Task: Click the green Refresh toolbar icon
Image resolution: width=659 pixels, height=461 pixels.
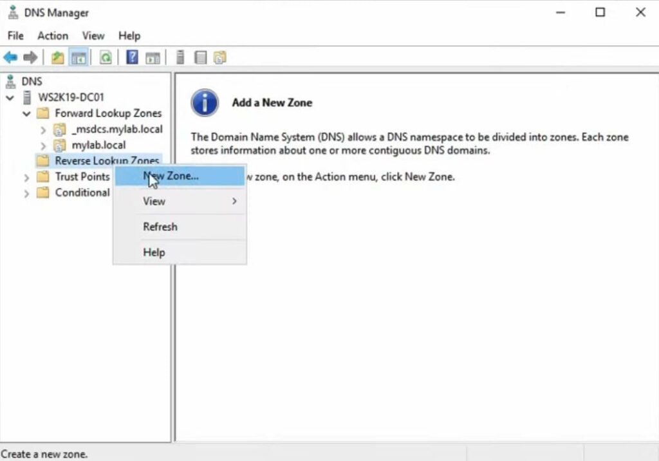Action: coord(105,58)
